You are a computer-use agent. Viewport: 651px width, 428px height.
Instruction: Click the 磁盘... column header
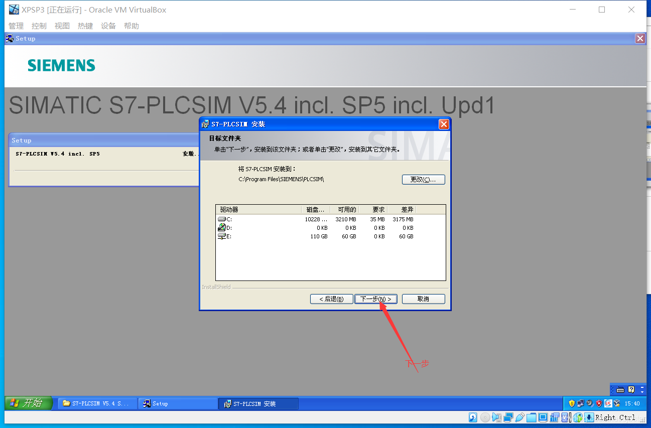[316, 210]
